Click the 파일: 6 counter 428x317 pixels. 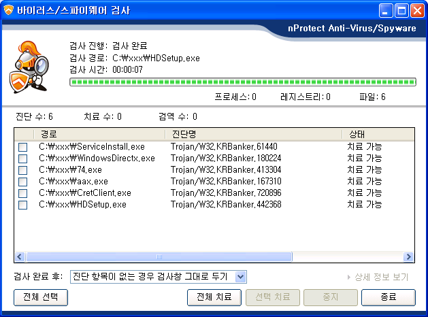[x=372, y=97]
